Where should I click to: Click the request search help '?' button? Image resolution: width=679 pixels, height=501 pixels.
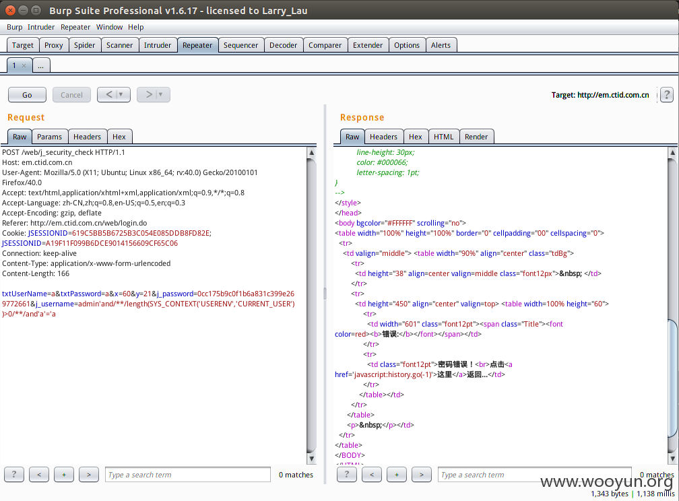(14, 475)
